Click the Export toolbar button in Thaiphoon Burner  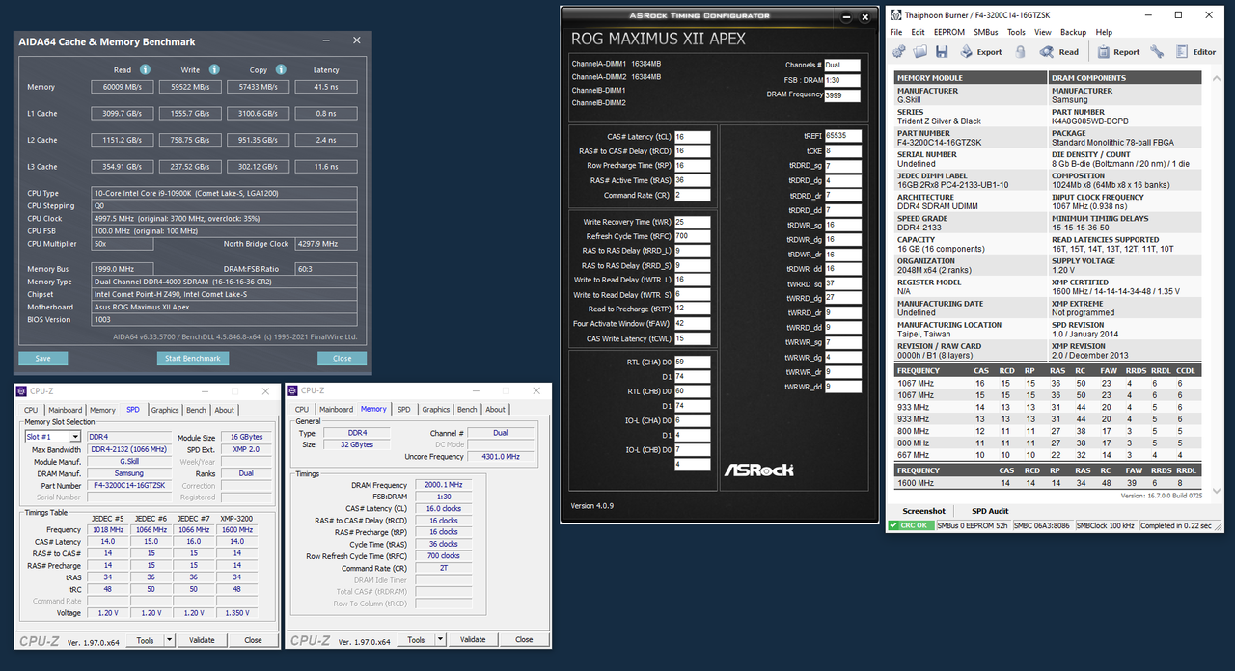(981, 51)
